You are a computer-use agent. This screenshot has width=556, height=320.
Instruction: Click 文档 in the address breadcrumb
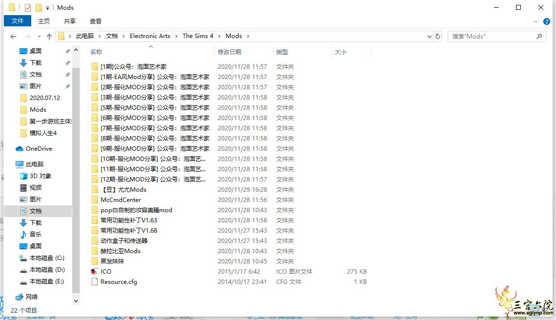pos(112,36)
